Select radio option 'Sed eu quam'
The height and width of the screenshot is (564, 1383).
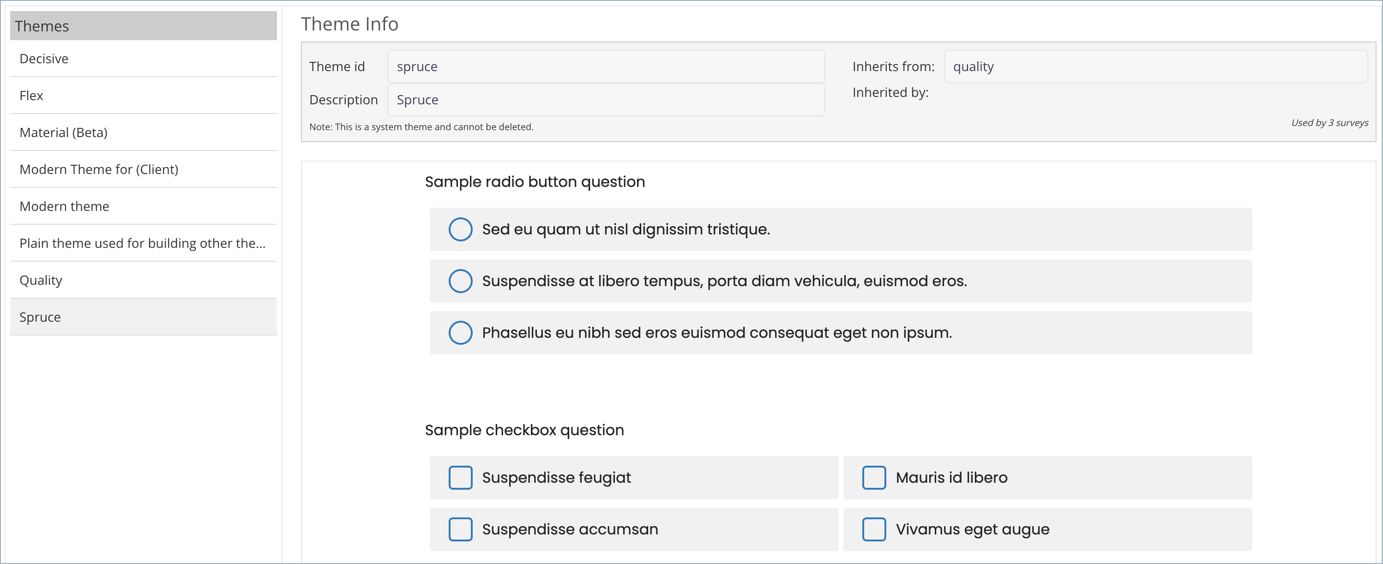461,229
